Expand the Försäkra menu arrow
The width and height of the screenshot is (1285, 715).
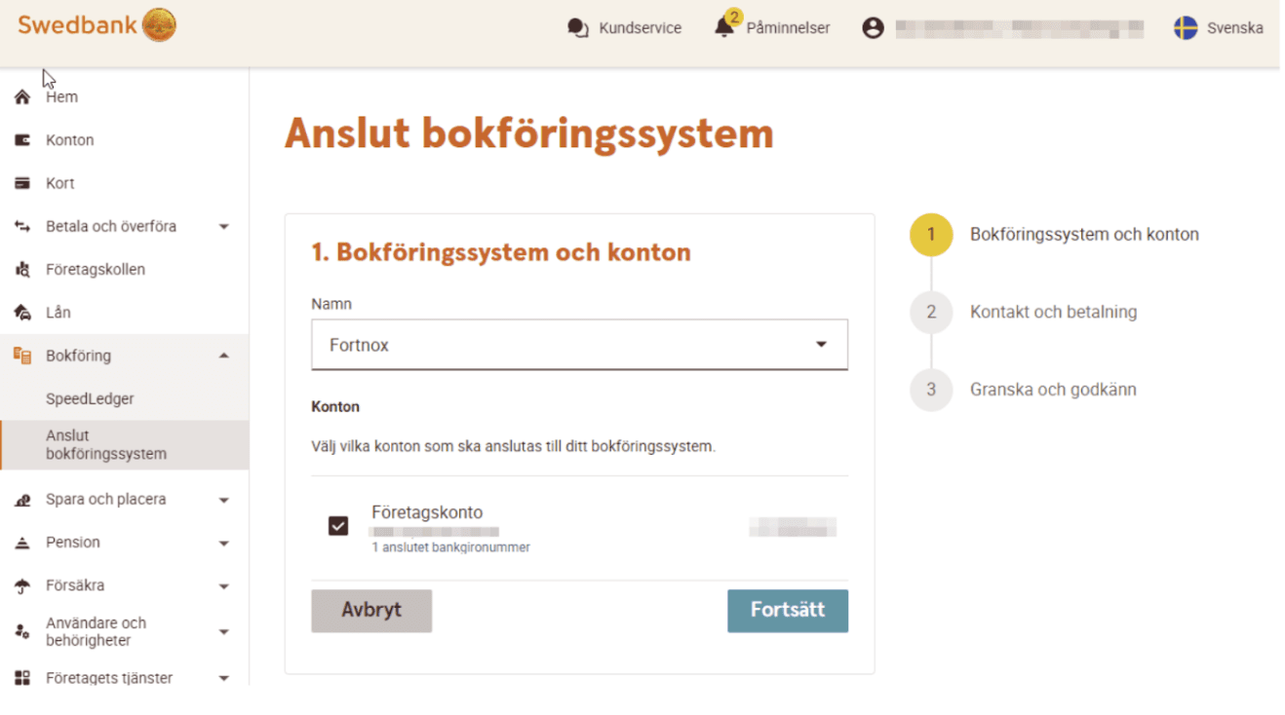[223, 587]
